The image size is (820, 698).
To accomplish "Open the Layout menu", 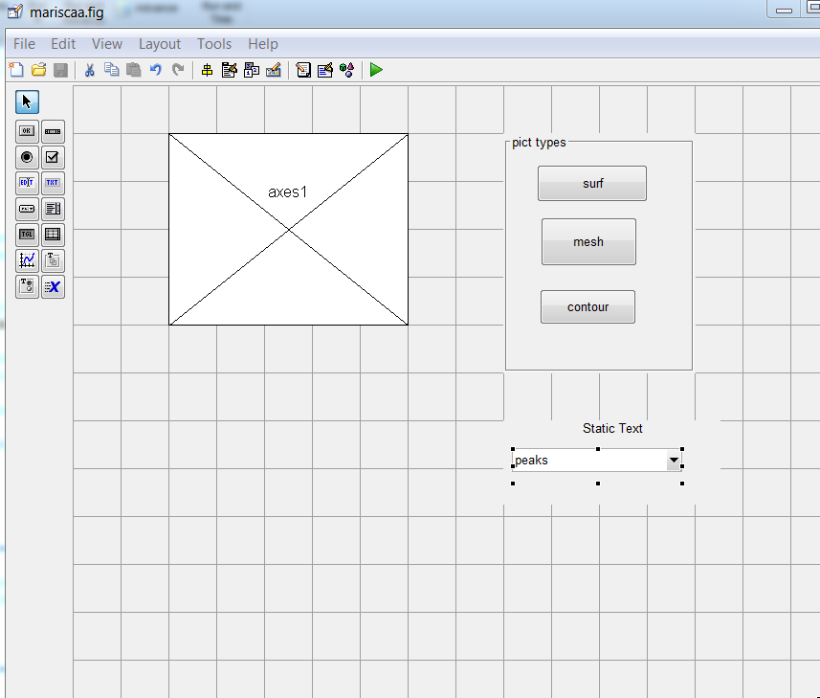I will [159, 43].
